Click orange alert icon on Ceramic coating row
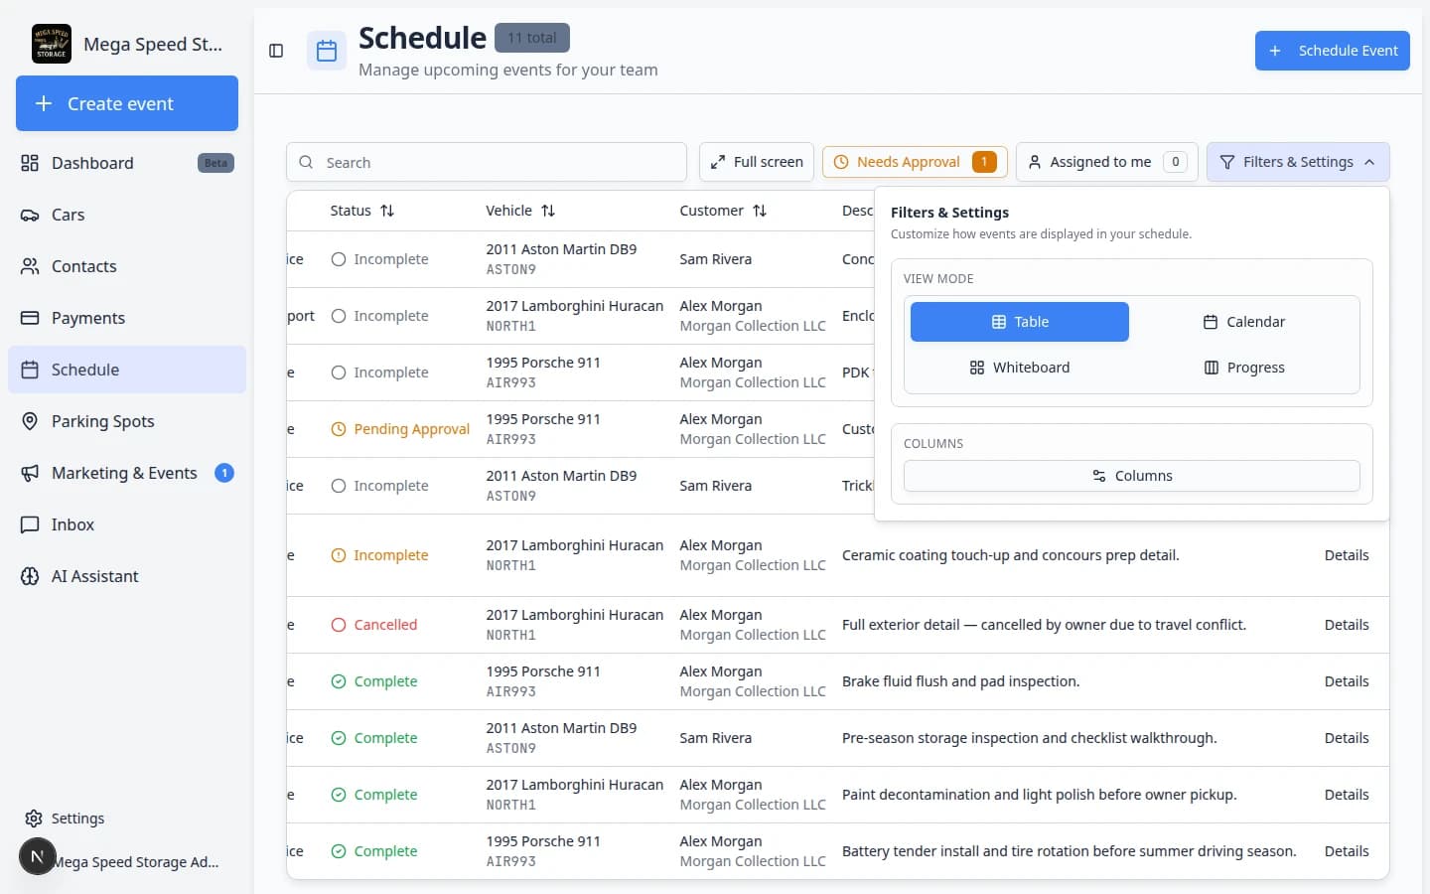The width and height of the screenshot is (1430, 894). (339, 555)
